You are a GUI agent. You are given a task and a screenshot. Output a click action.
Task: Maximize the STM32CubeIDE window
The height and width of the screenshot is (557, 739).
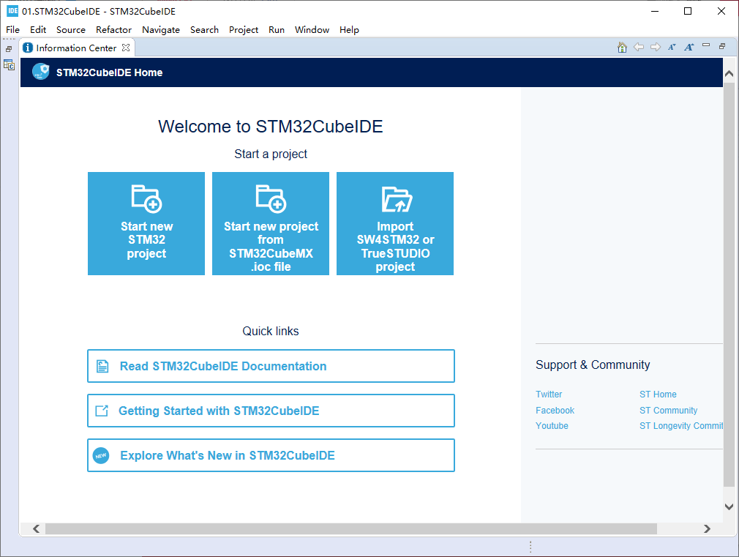click(688, 11)
